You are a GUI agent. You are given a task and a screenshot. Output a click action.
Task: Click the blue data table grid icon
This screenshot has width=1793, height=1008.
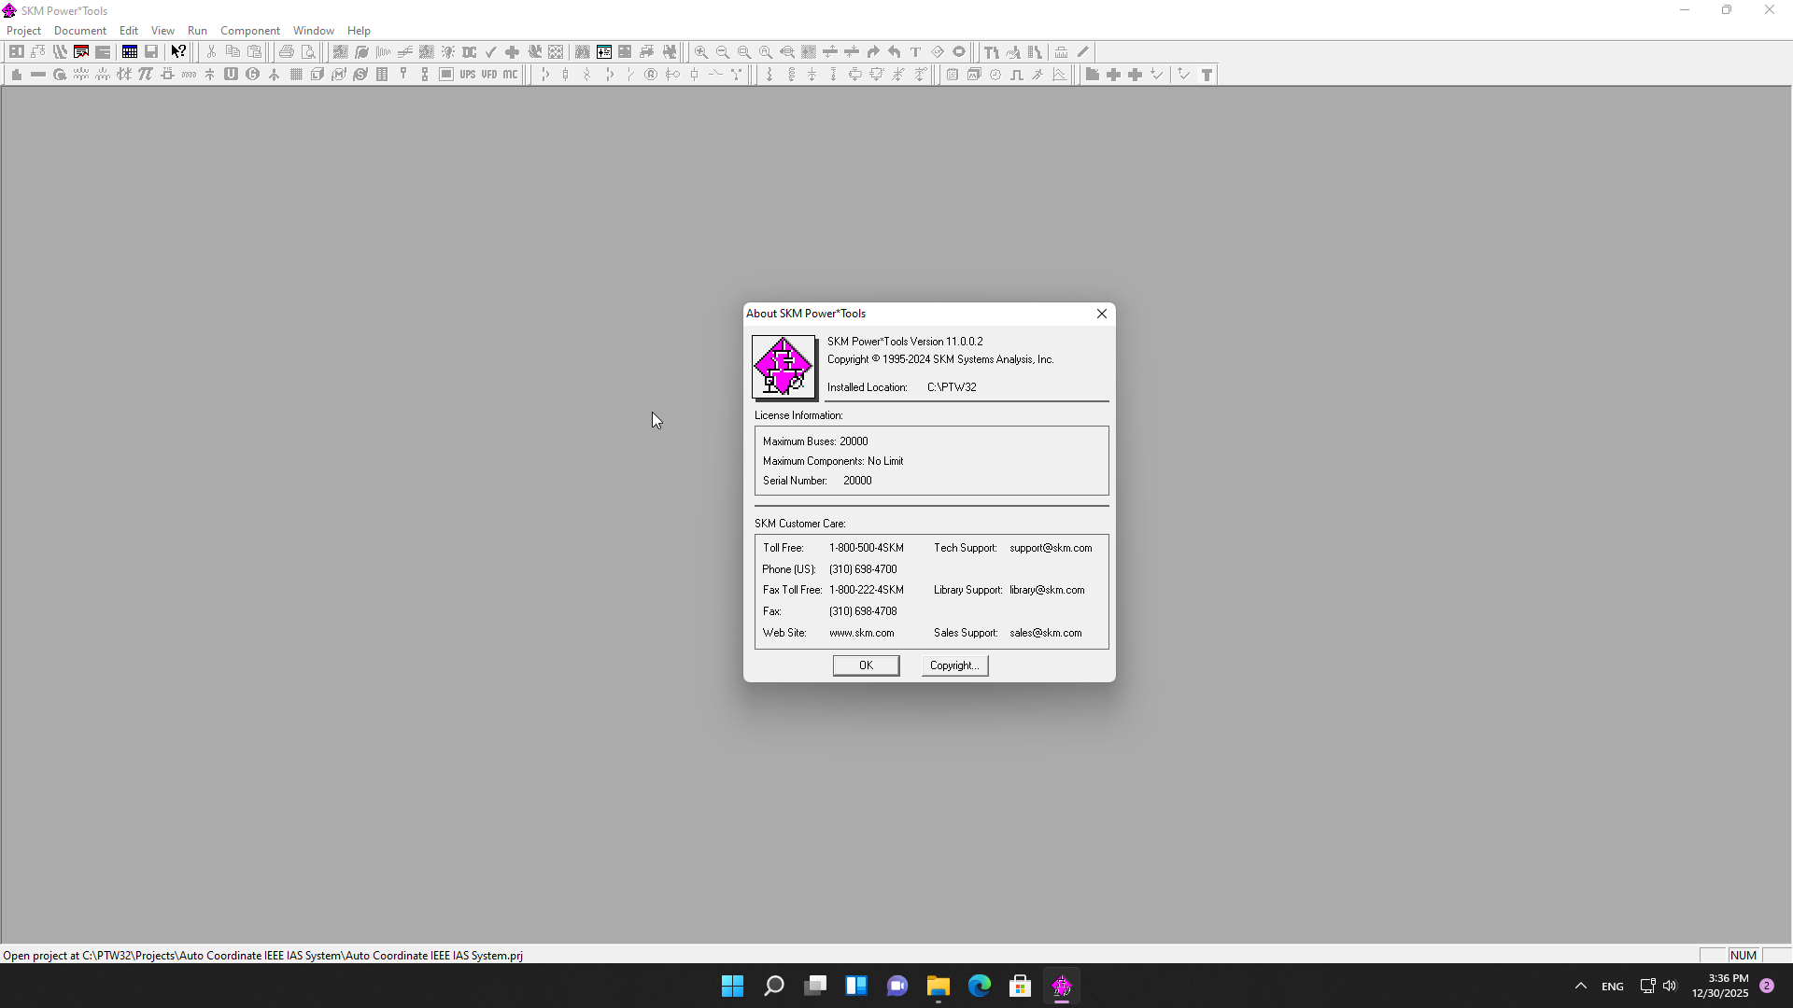click(x=130, y=52)
